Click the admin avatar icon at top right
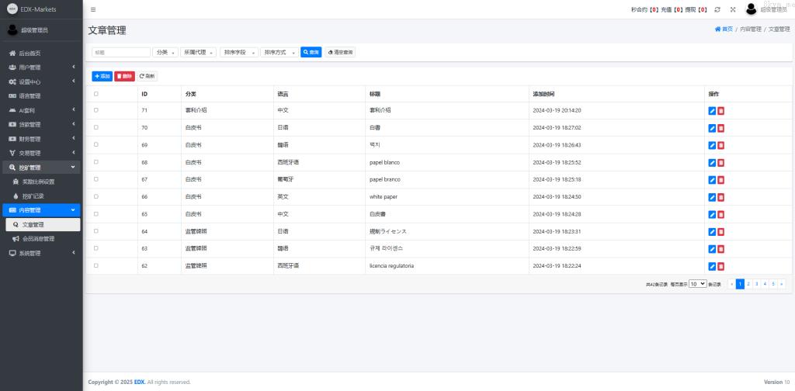This screenshot has height=391, width=795. pyautogui.click(x=751, y=9)
